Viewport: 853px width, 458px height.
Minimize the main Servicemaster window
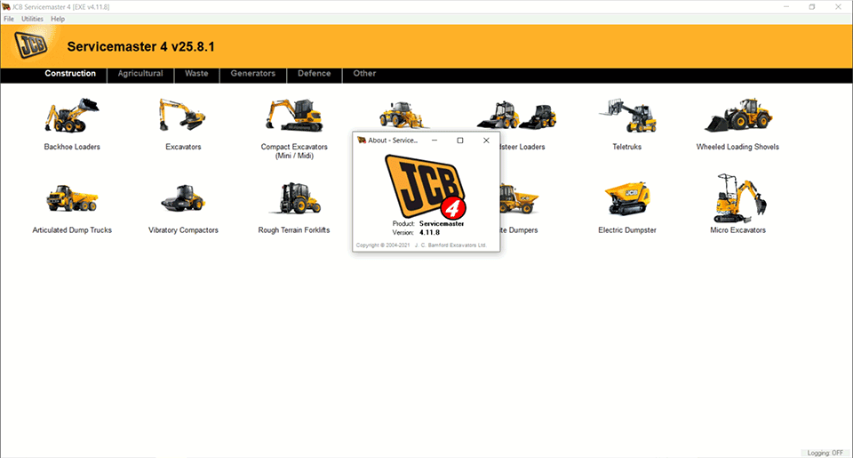(786, 6)
